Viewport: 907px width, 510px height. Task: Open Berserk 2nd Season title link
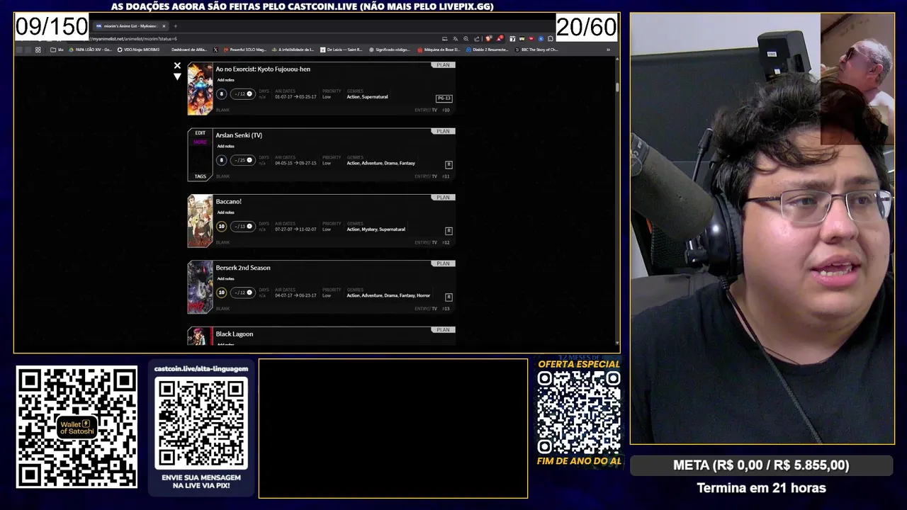[243, 268]
